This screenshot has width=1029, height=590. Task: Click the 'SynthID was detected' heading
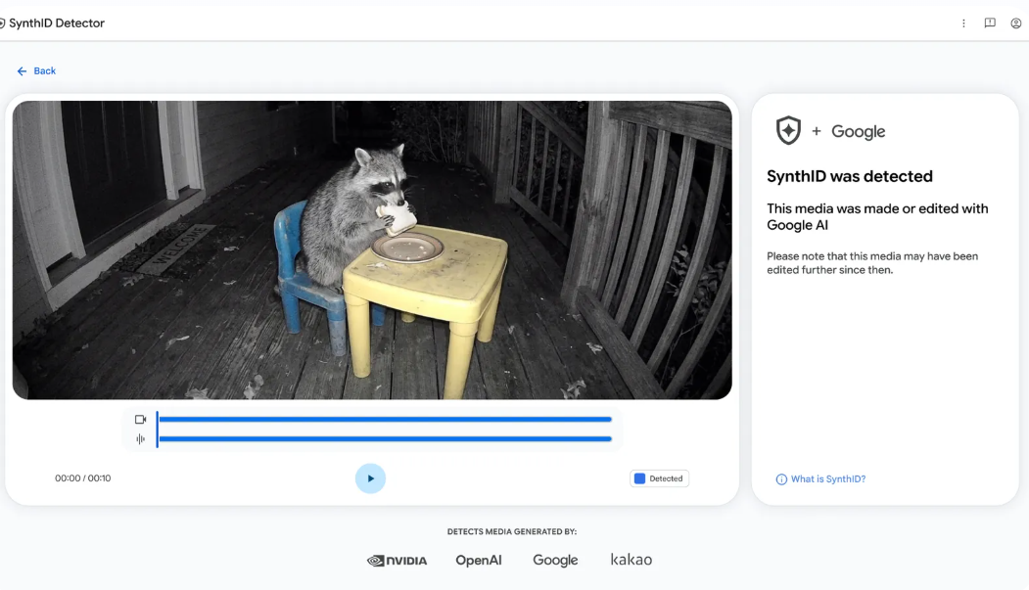850,176
